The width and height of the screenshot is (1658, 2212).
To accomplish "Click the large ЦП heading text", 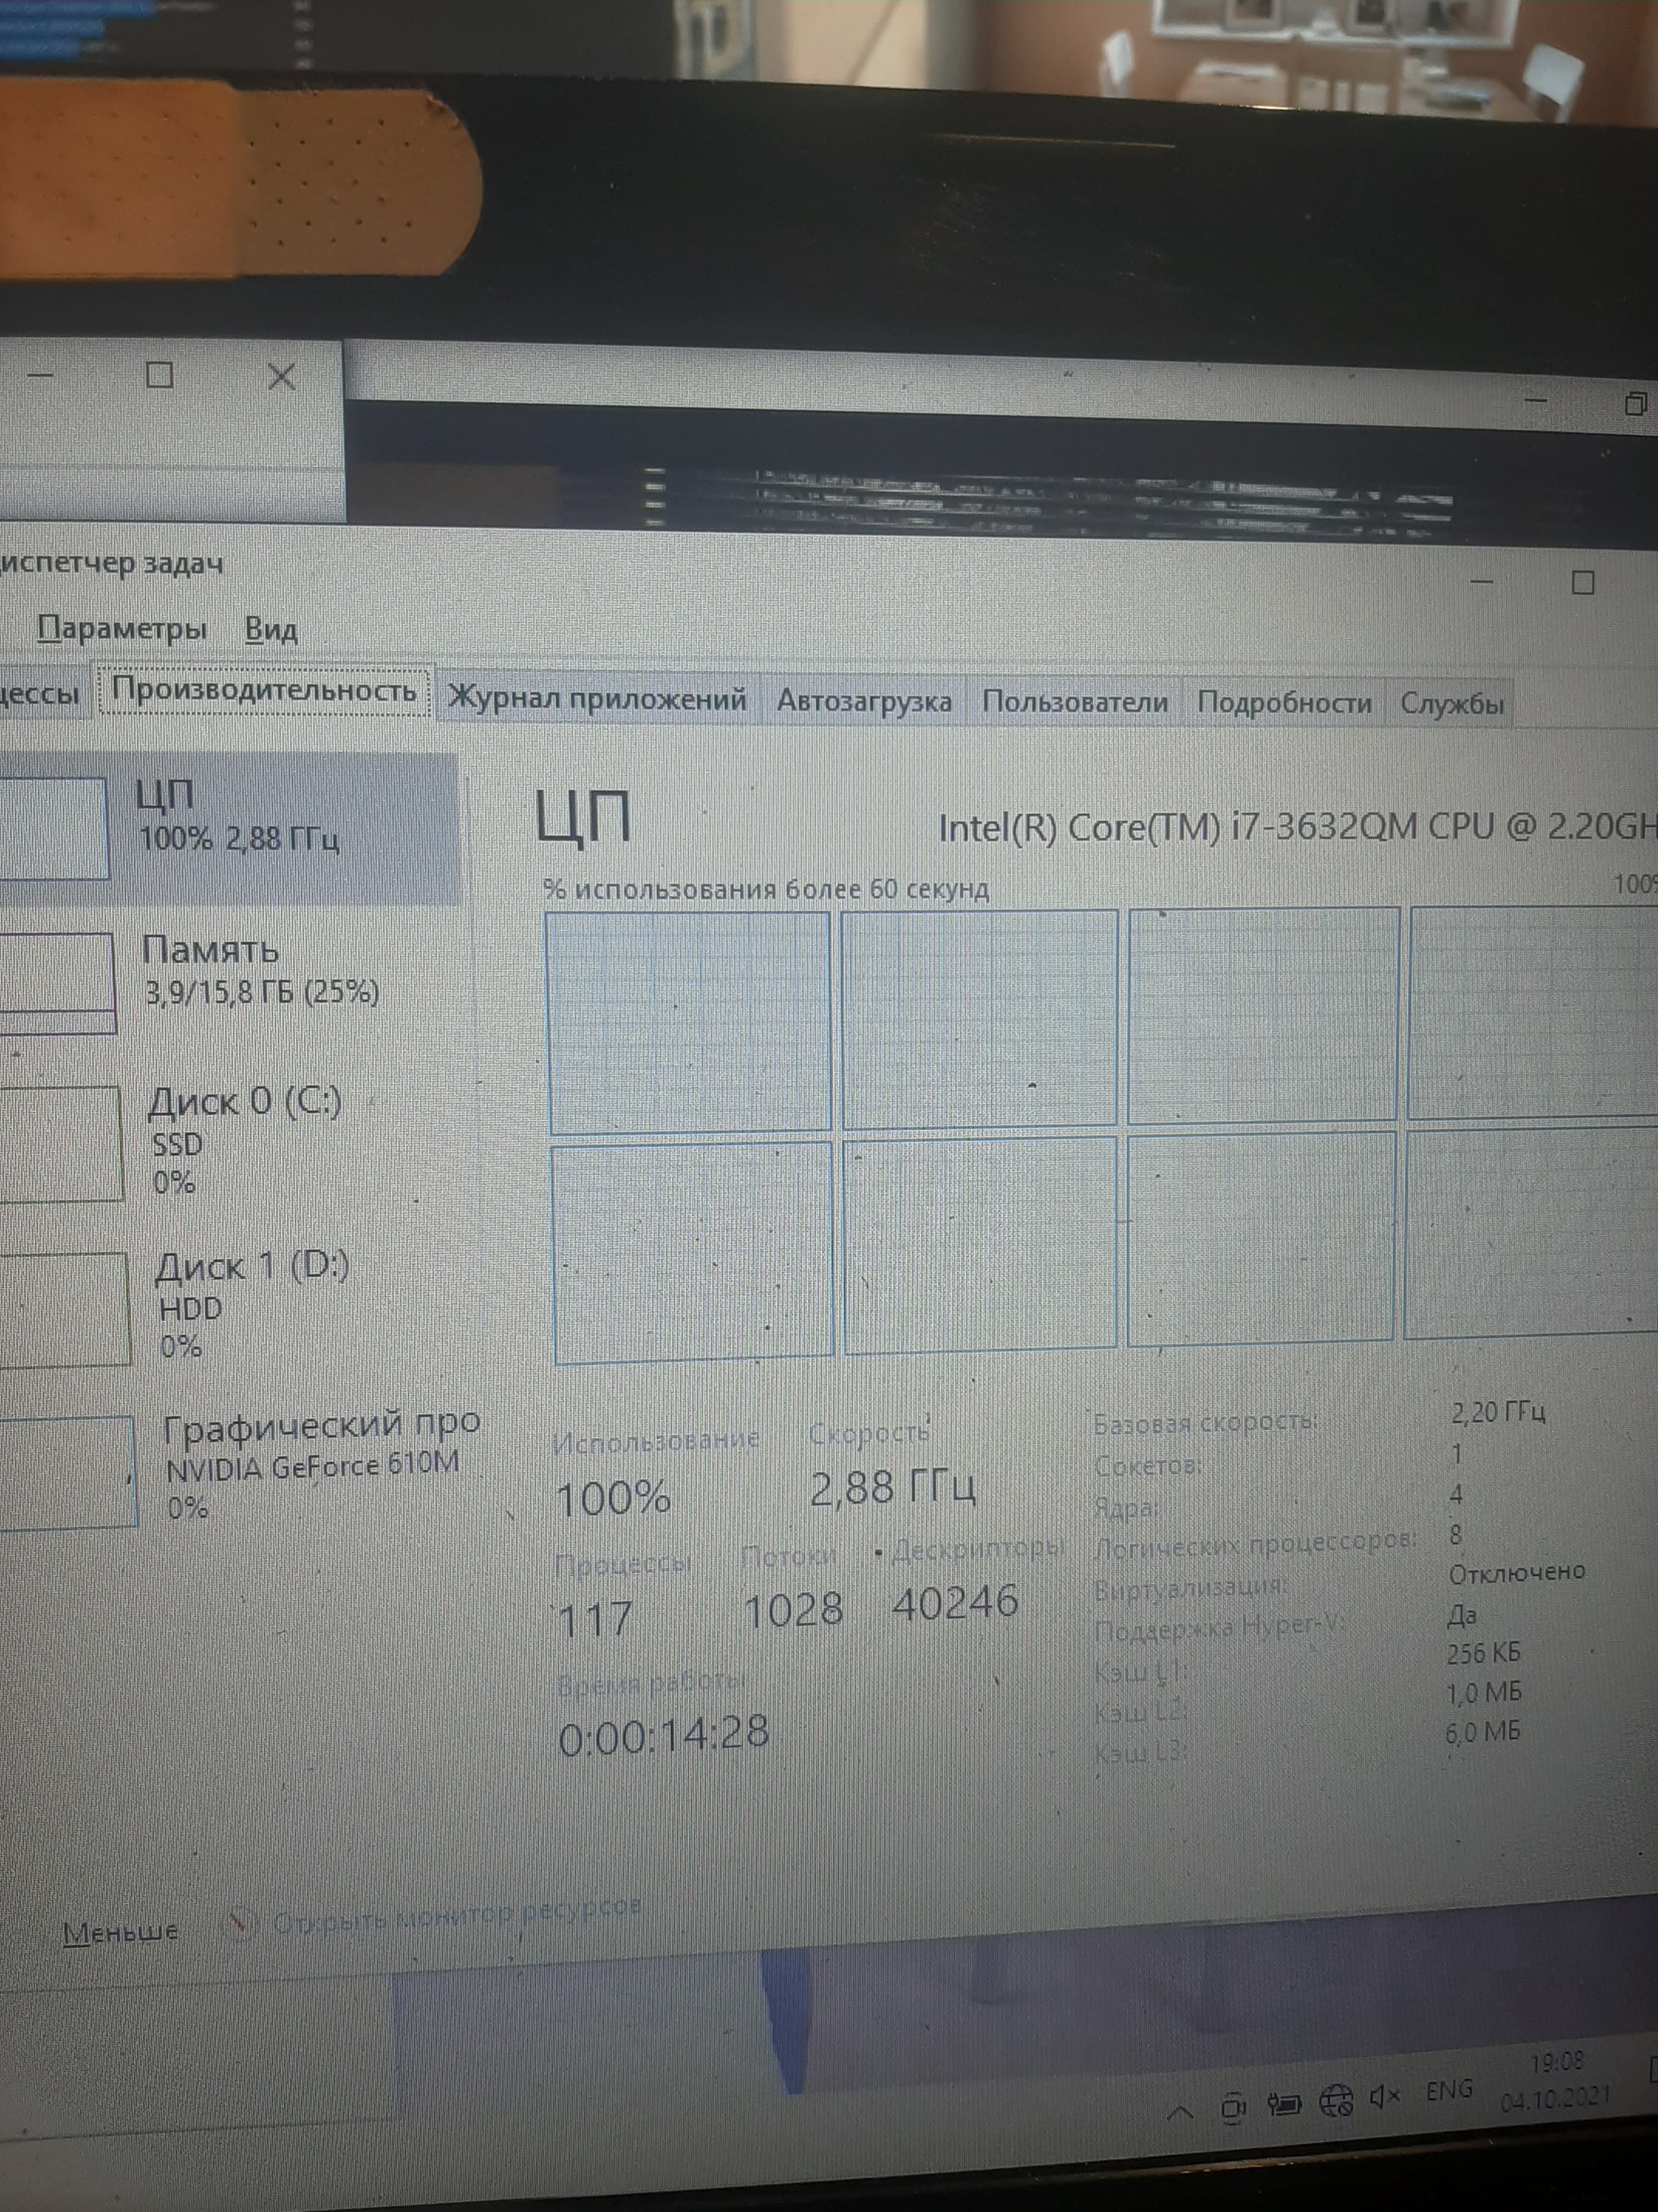I will pos(584,819).
